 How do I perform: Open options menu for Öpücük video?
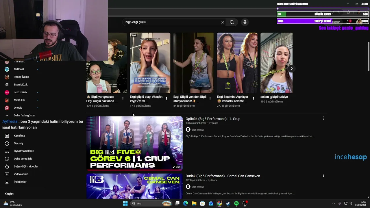point(323,118)
